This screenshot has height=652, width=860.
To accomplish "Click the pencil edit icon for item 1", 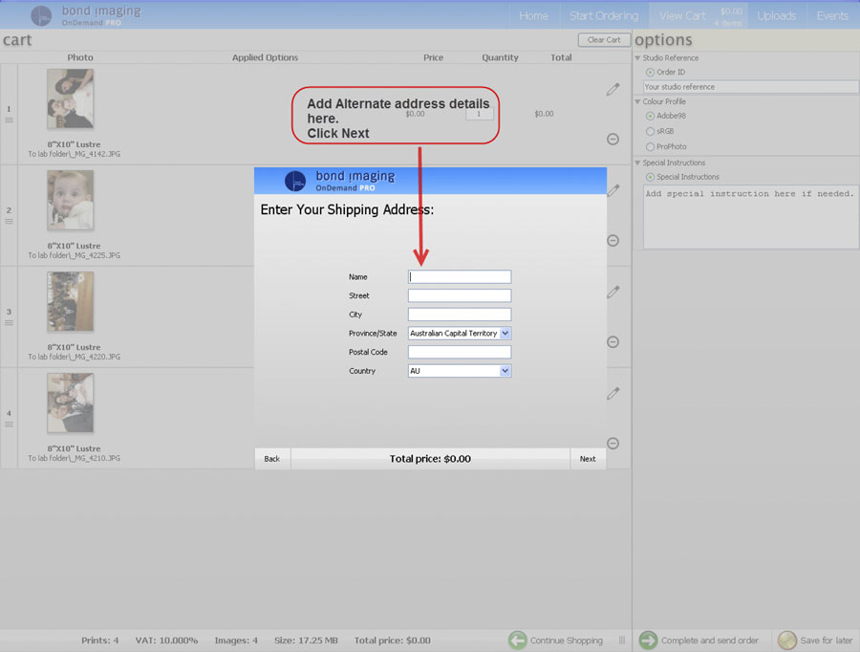I will pyautogui.click(x=613, y=89).
